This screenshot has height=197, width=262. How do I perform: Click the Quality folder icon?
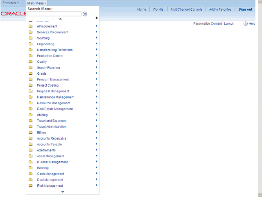(x=31, y=62)
